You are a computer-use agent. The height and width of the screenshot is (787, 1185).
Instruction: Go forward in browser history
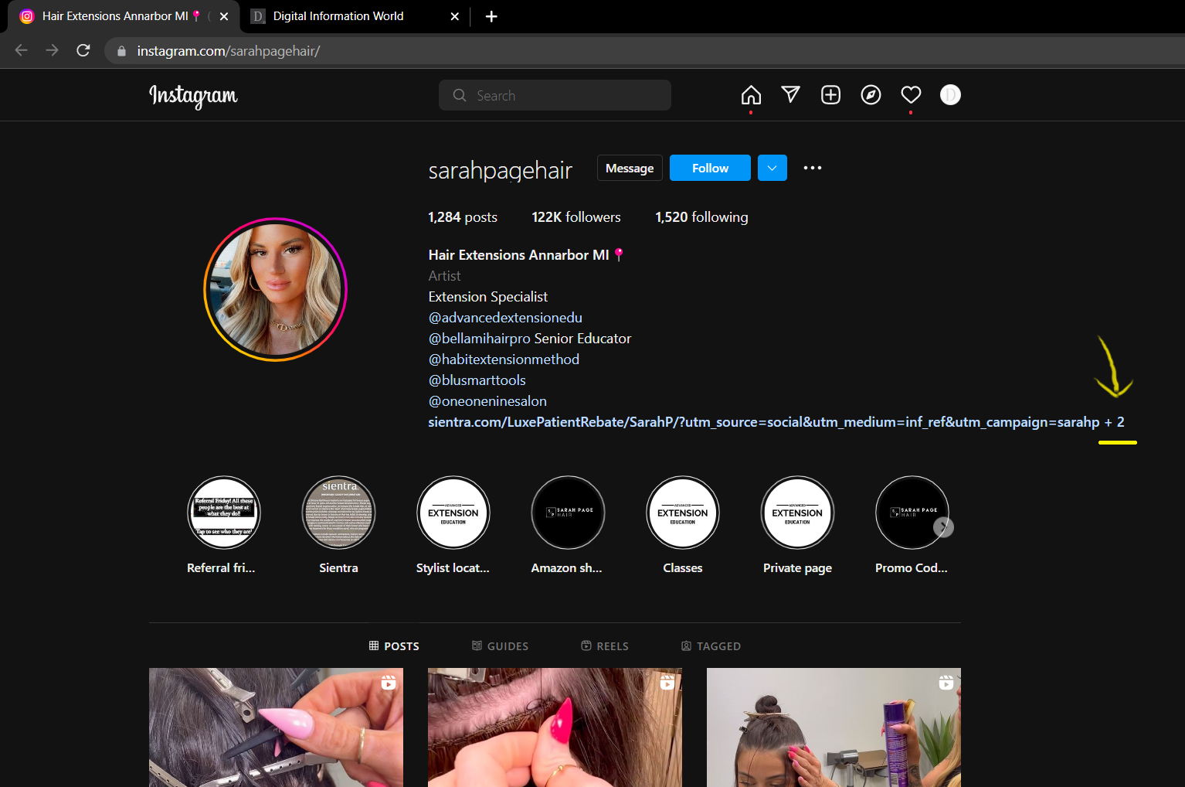(x=52, y=50)
